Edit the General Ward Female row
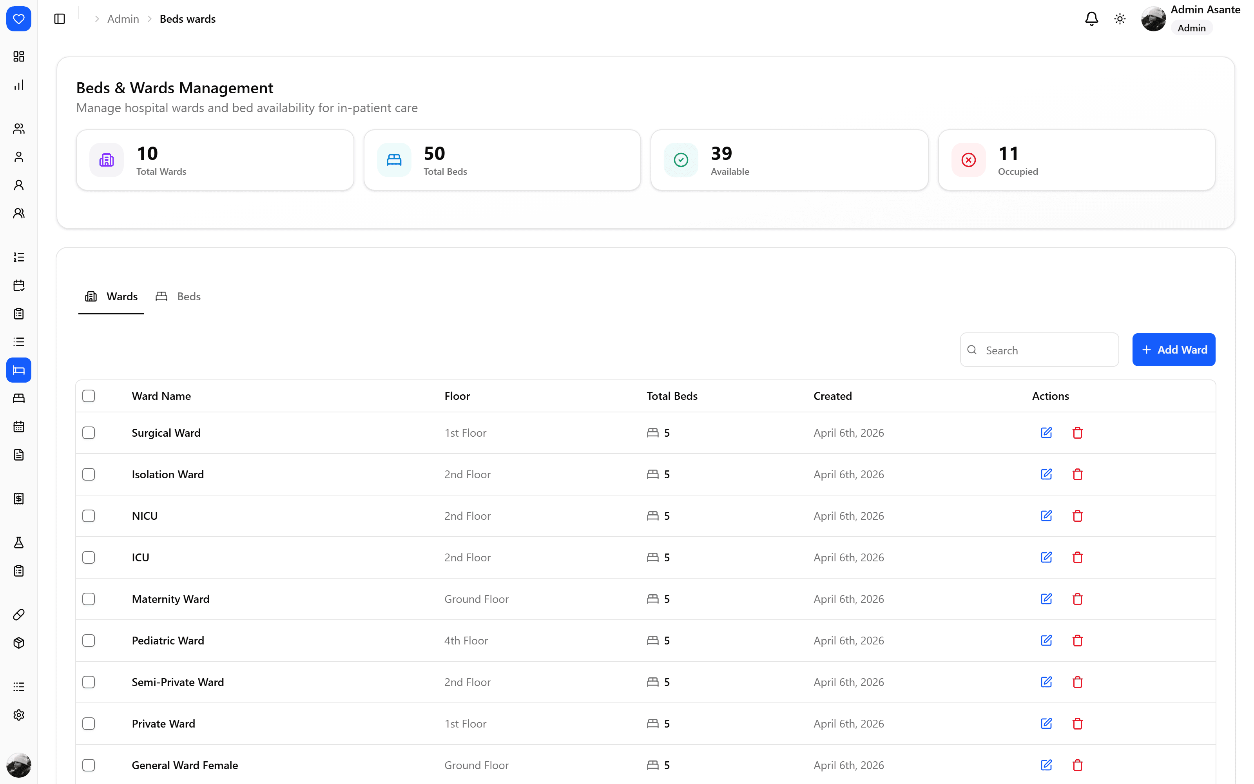This screenshot has width=1254, height=784. click(1046, 765)
